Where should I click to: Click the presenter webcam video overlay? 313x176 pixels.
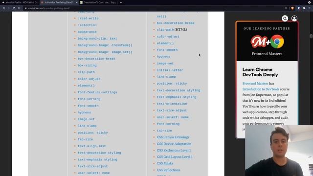pyautogui.click(x=279, y=151)
